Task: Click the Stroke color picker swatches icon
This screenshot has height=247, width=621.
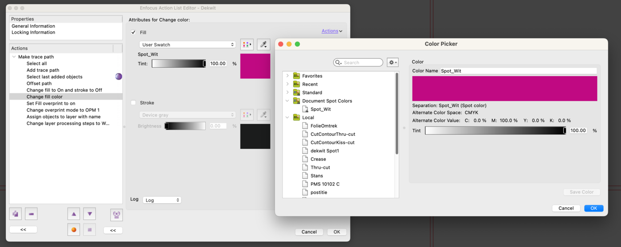Action: (247, 115)
